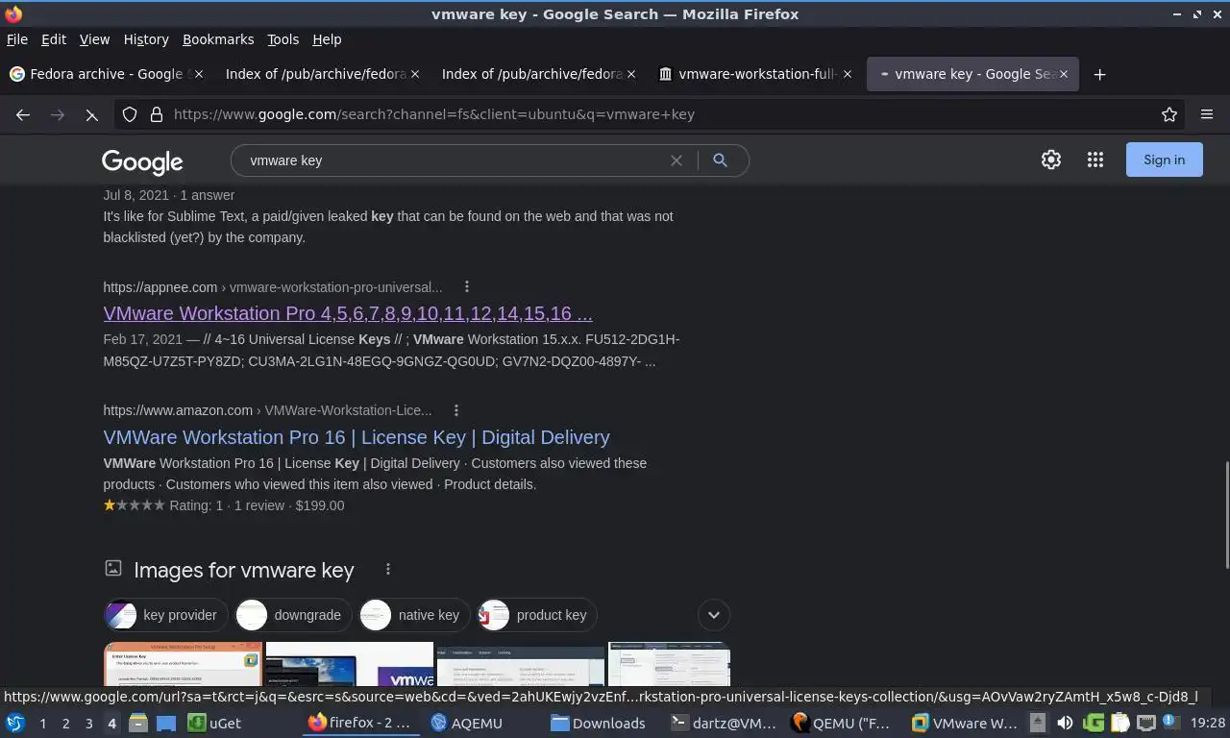Viewport: 1230px width, 738px height.
Task: Open the Help menu
Action: [x=327, y=39]
